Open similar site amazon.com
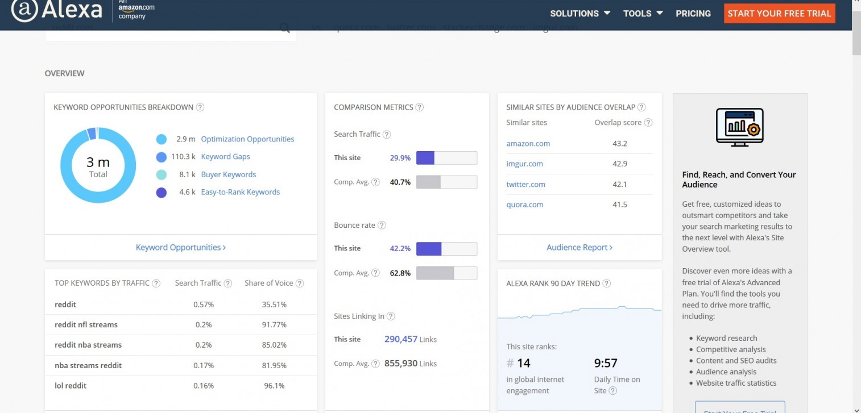Screen dimensions: 861x413 click(x=528, y=144)
